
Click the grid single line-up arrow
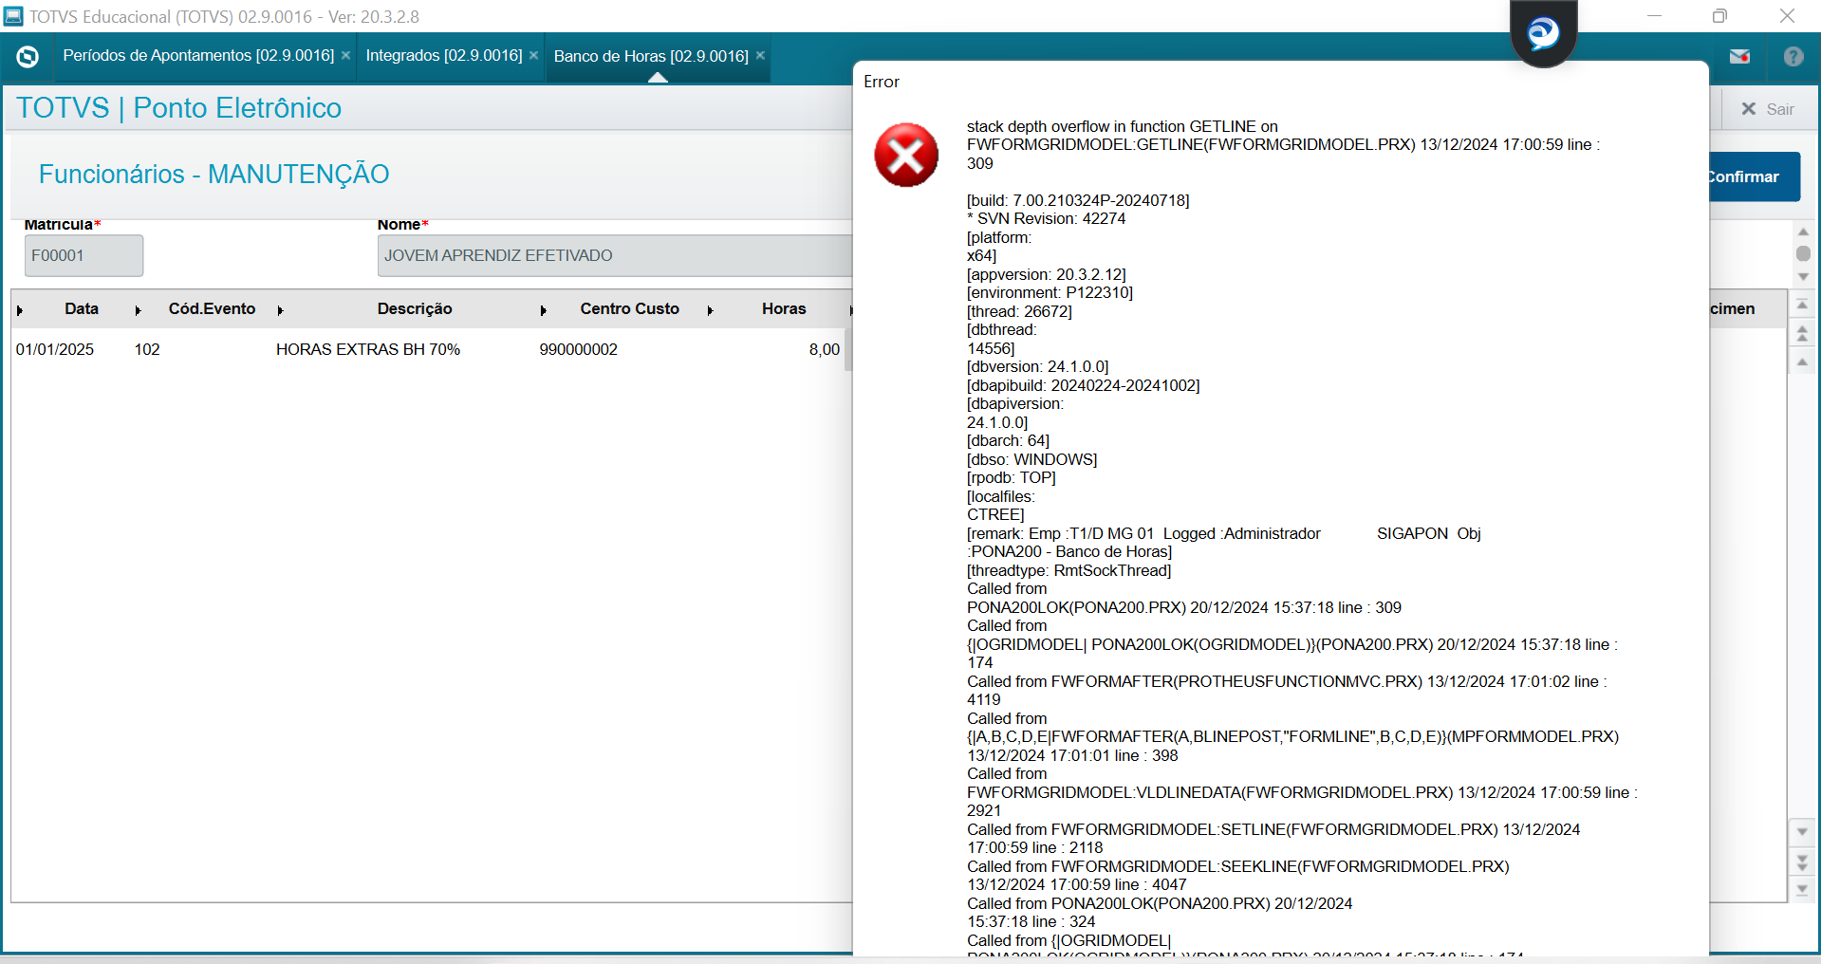1802,361
